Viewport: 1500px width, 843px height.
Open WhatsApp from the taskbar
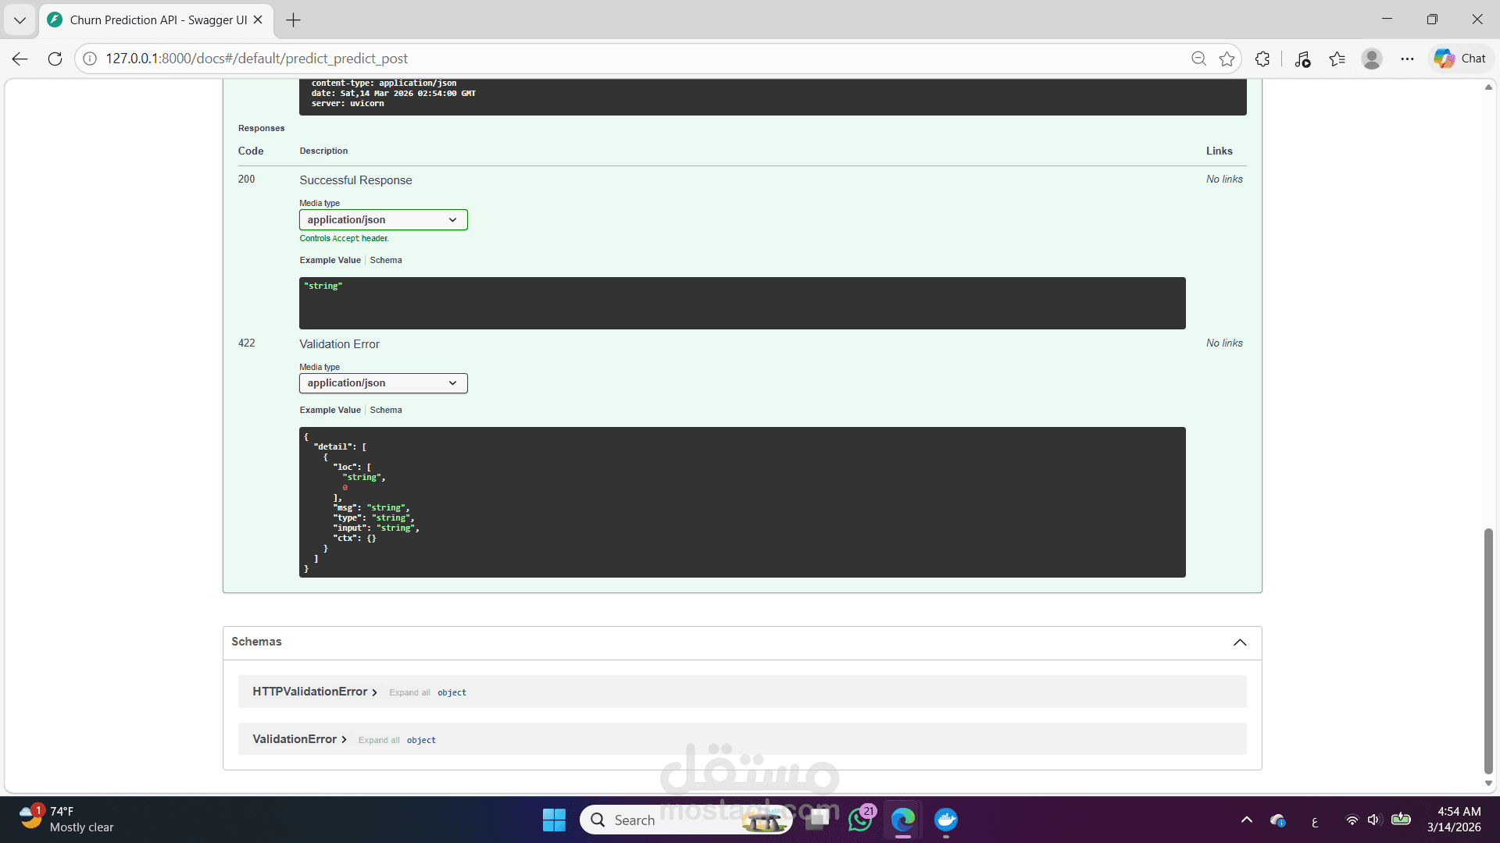pos(860,820)
